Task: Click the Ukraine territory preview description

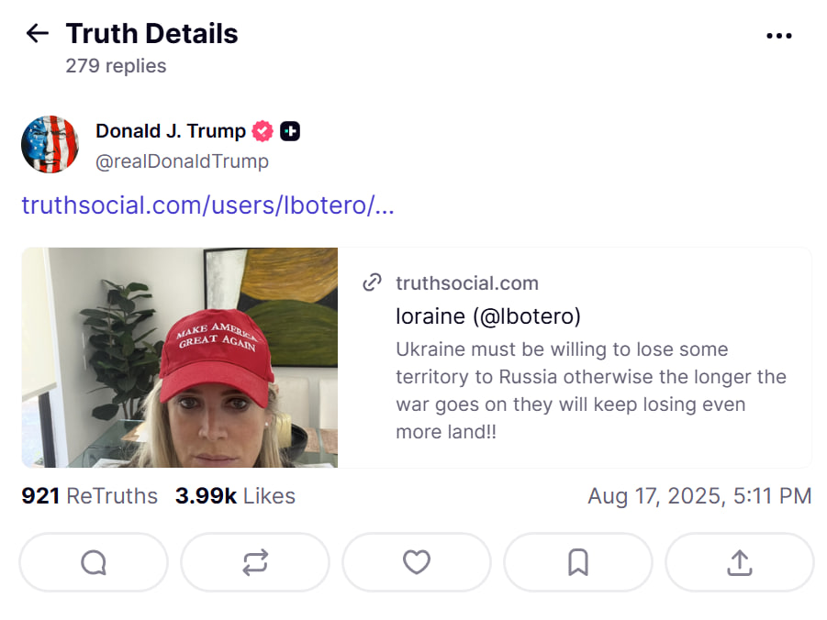Action: (x=590, y=390)
